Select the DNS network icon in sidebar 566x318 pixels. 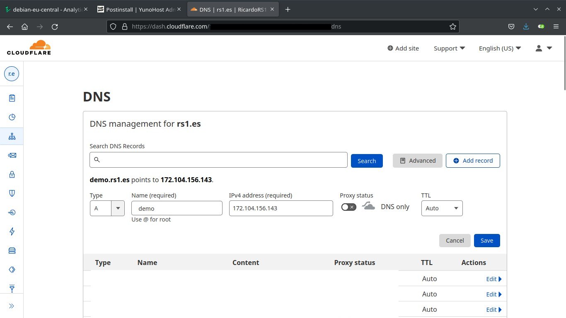[x=12, y=136]
